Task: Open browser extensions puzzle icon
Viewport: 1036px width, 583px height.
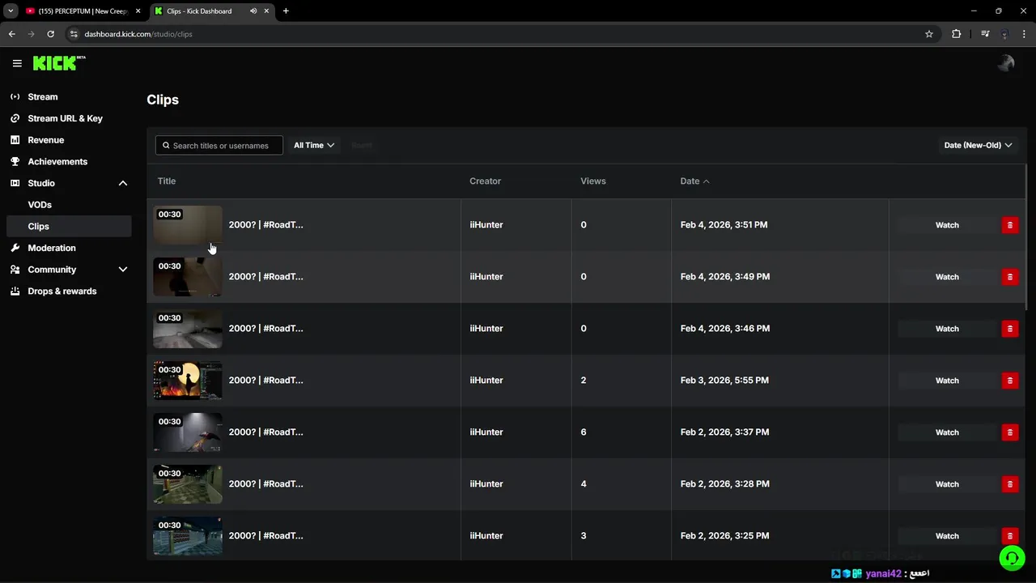Action: (x=957, y=34)
